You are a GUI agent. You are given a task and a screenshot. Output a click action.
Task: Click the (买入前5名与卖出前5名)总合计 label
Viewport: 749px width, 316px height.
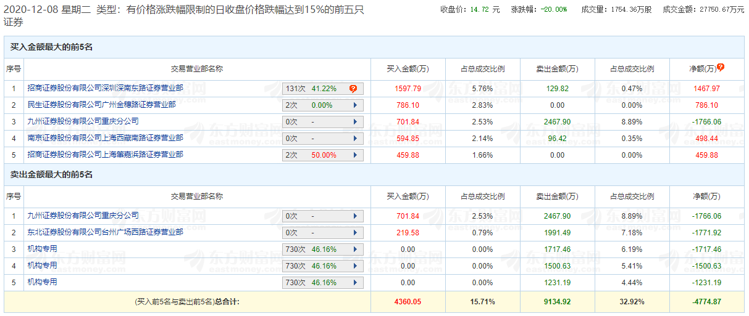186,302
